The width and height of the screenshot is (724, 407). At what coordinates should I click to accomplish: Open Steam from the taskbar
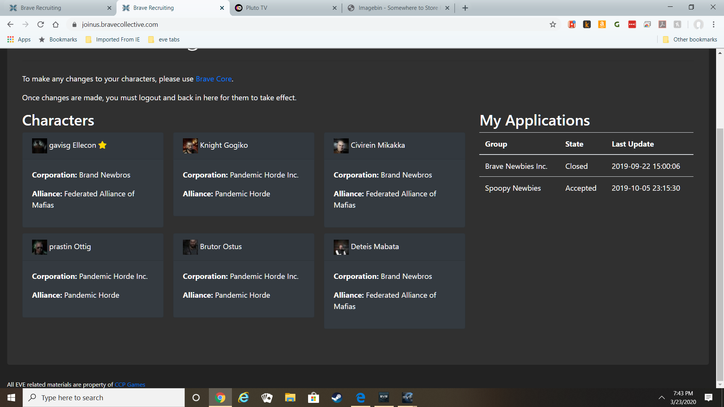pyautogui.click(x=337, y=398)
